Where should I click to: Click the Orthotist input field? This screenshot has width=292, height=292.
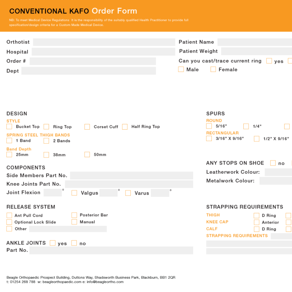[x=104, y=42]
